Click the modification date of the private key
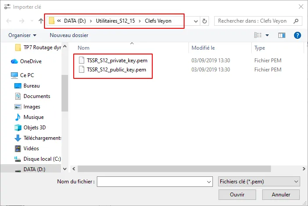308x206 pixels. (x=211, y=61)
